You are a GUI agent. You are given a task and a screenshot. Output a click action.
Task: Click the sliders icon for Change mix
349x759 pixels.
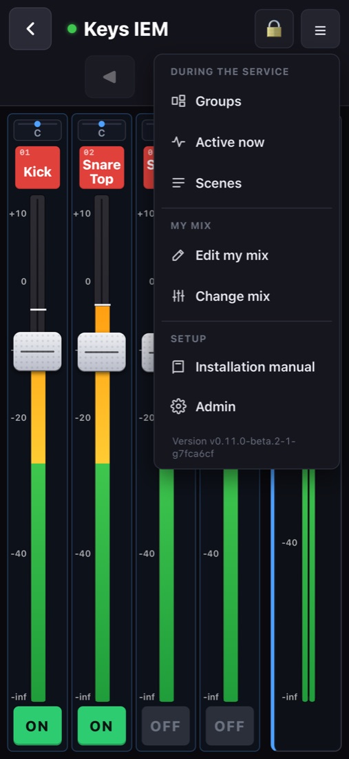[178, 296]
